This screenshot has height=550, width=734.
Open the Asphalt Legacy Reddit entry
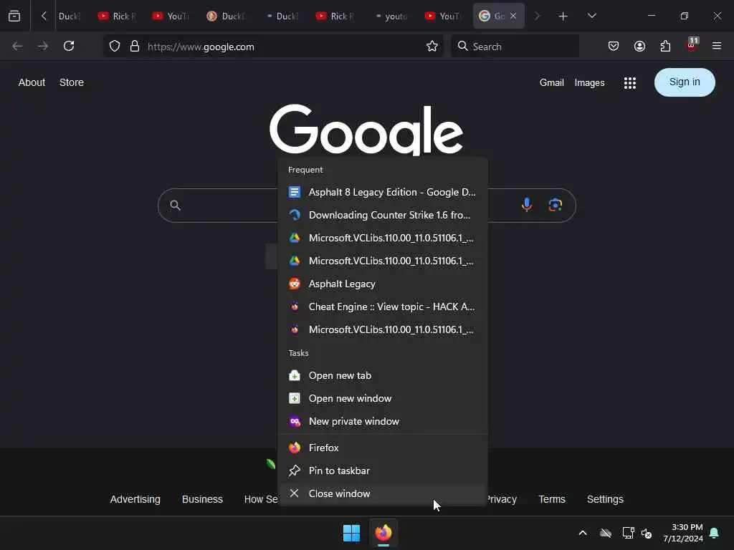click(x=383, y=284)
